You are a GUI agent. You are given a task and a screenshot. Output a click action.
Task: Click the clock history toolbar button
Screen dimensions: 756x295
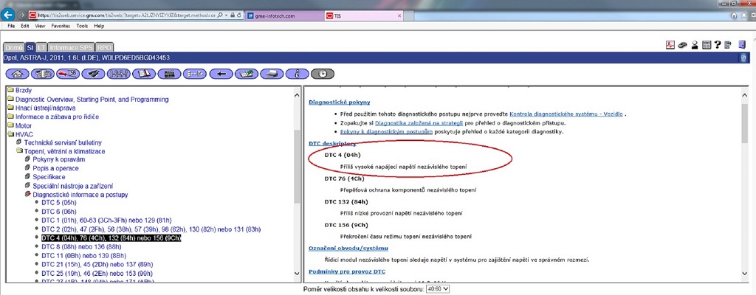pos(322,74)
